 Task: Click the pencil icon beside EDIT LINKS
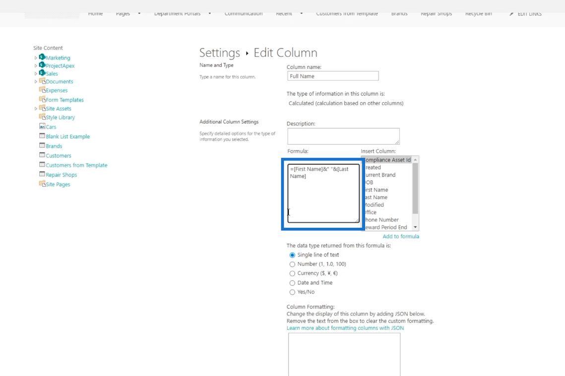click(511, 14)
